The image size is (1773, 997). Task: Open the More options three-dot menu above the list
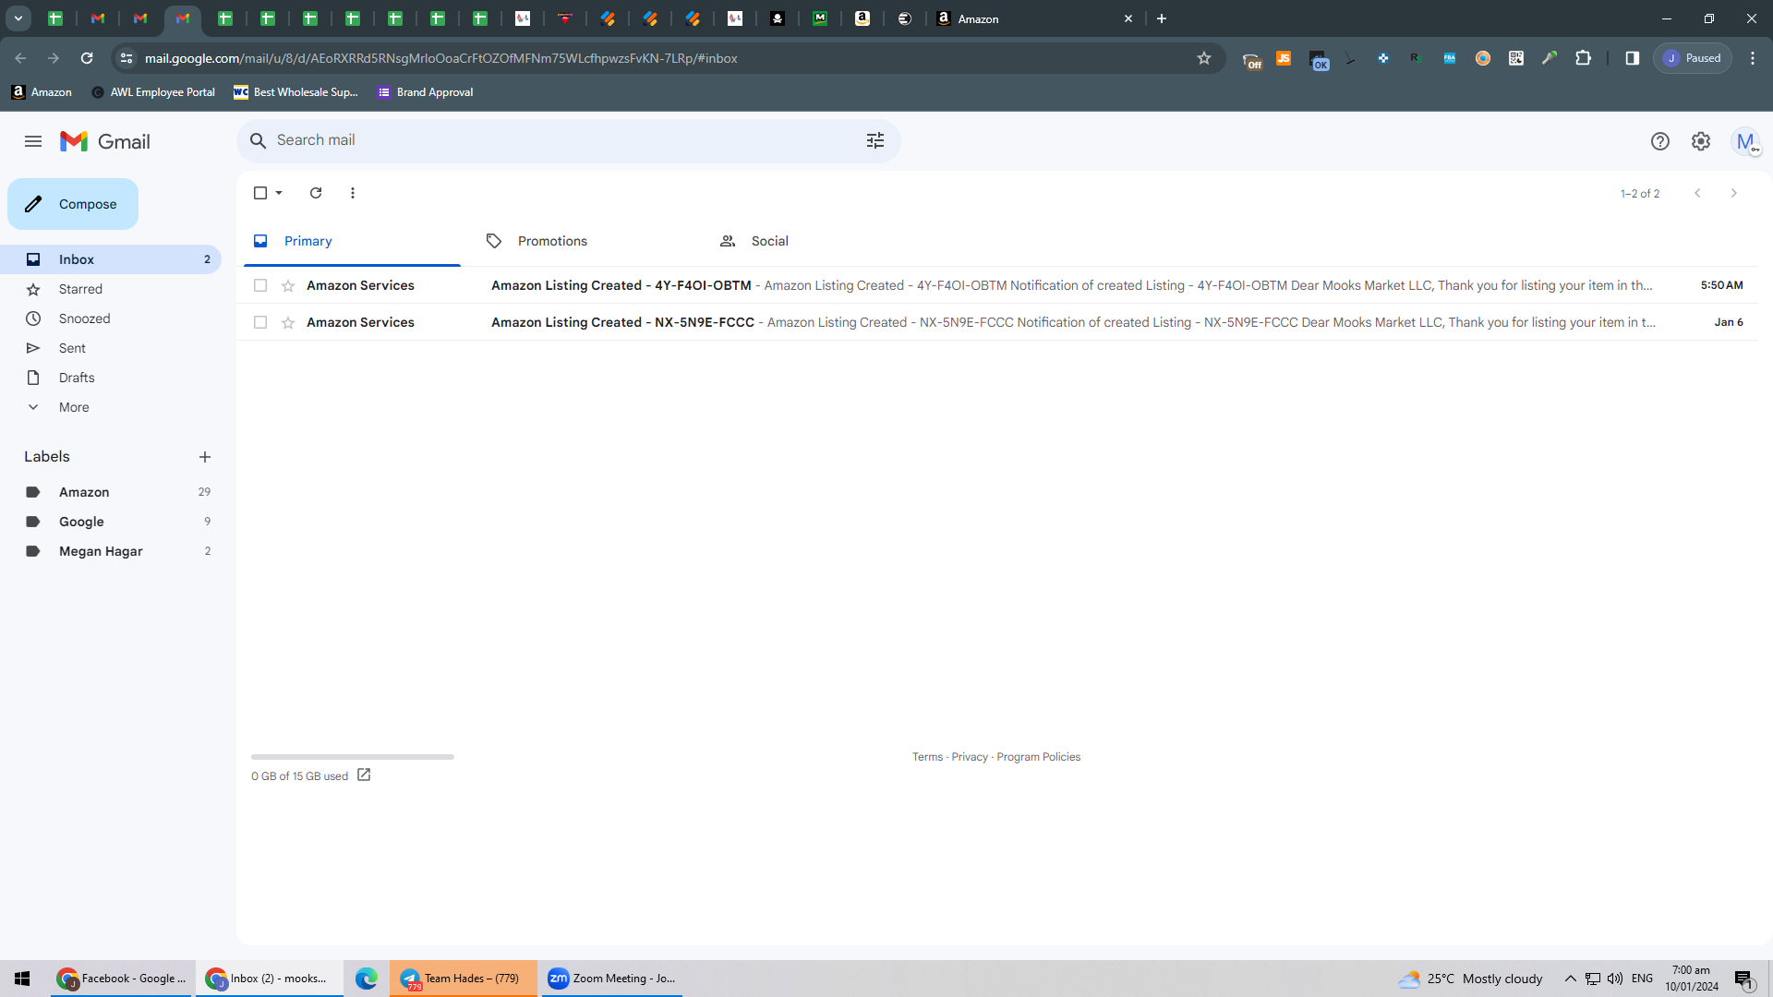353,193
